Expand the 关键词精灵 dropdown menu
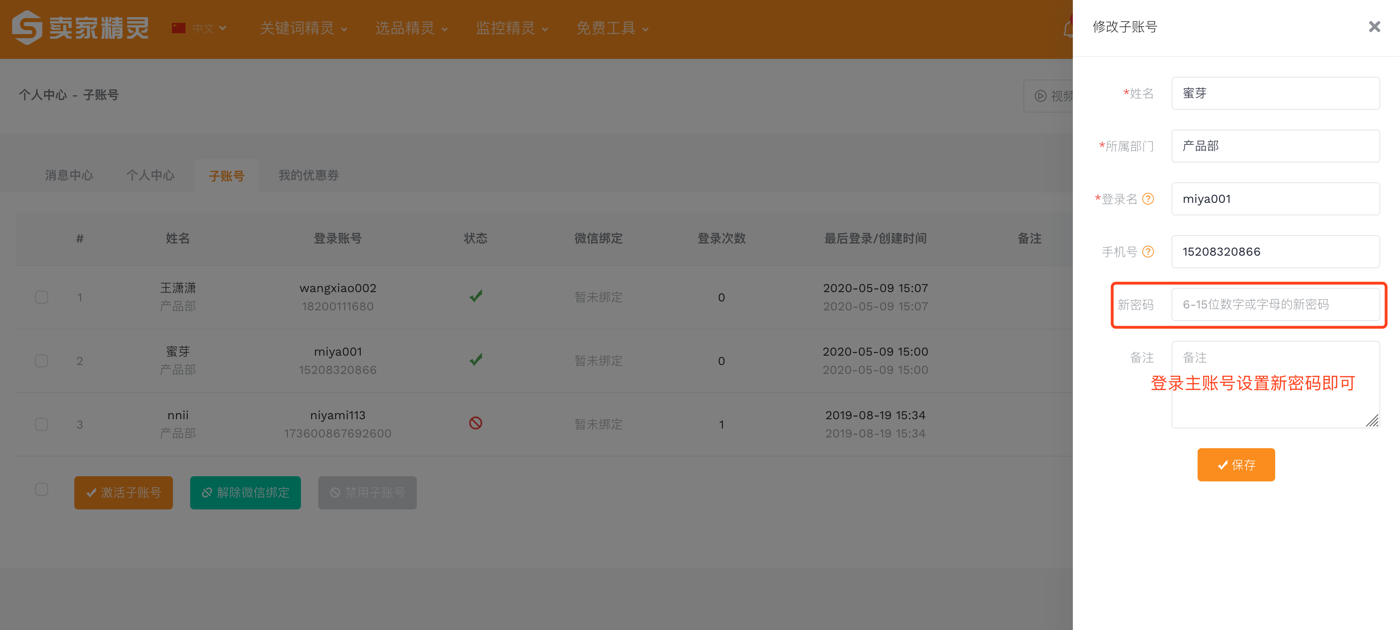 (x=303, y=28)
